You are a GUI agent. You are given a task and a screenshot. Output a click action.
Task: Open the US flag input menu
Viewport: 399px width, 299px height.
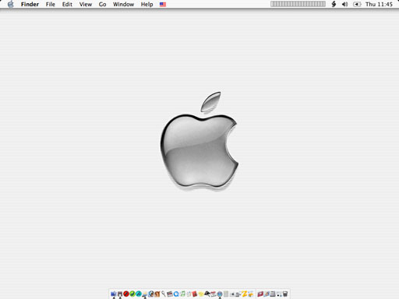tap(163, 5)
